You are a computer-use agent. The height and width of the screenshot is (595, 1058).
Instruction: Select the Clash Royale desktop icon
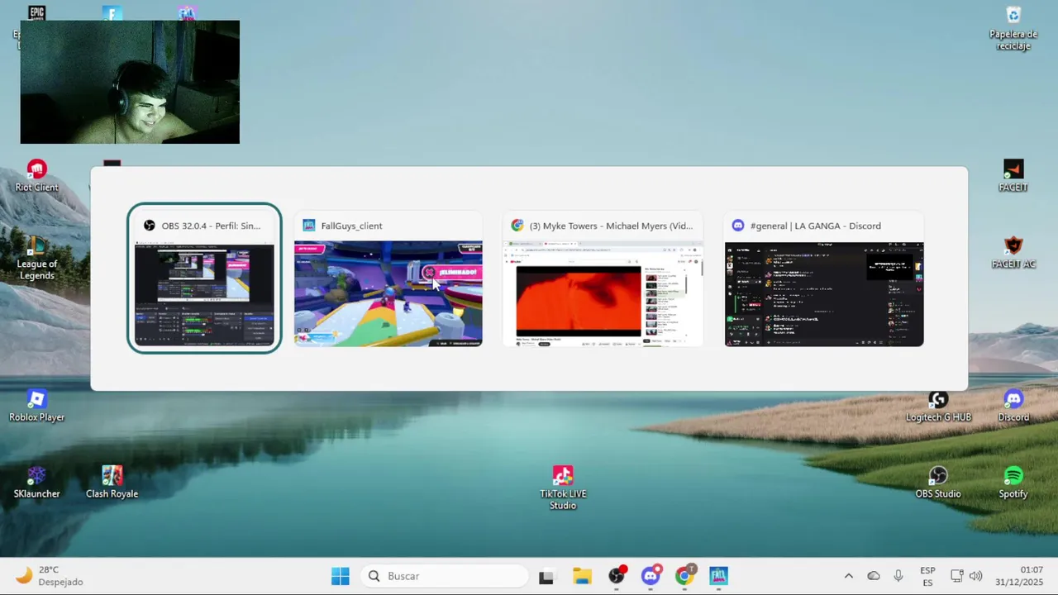[x=112, y=483]
